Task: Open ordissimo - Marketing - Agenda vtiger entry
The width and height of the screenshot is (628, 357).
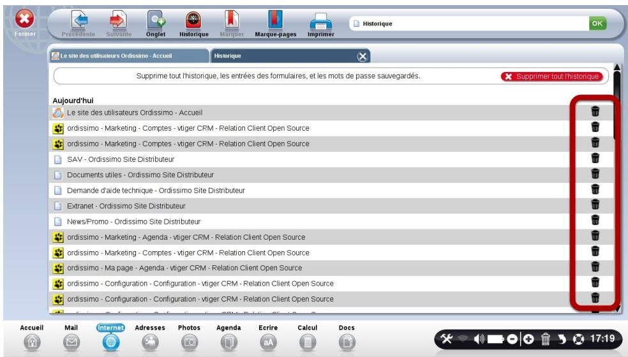Action: [x=186, y=237]
